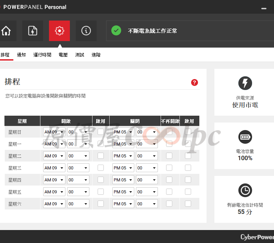Enable 星期三 power-on 啟用 checkbox after 開啟 time
The height and width of the screenshot is (243, 274).
pyautogui.click(x=101, y=168)
